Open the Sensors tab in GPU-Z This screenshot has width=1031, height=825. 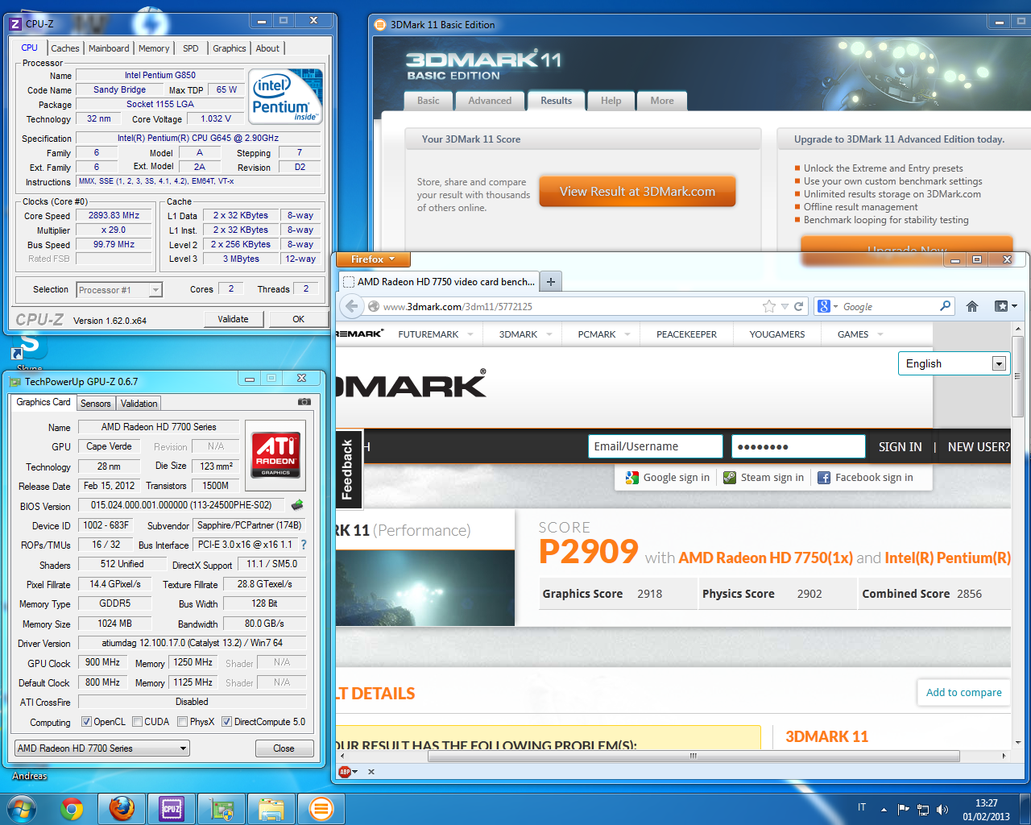point(96,404)
